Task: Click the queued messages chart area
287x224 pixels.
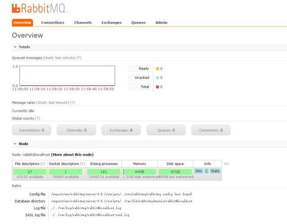Action: [67, 76]
